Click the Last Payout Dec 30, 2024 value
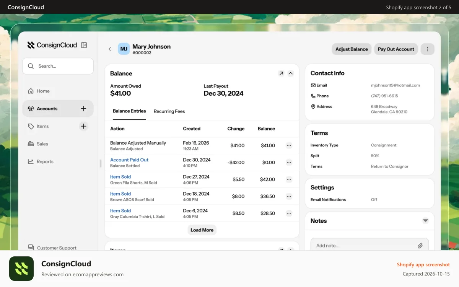This screenshot has height=287, width=459. pyautogui.click(x=223, y=93)
